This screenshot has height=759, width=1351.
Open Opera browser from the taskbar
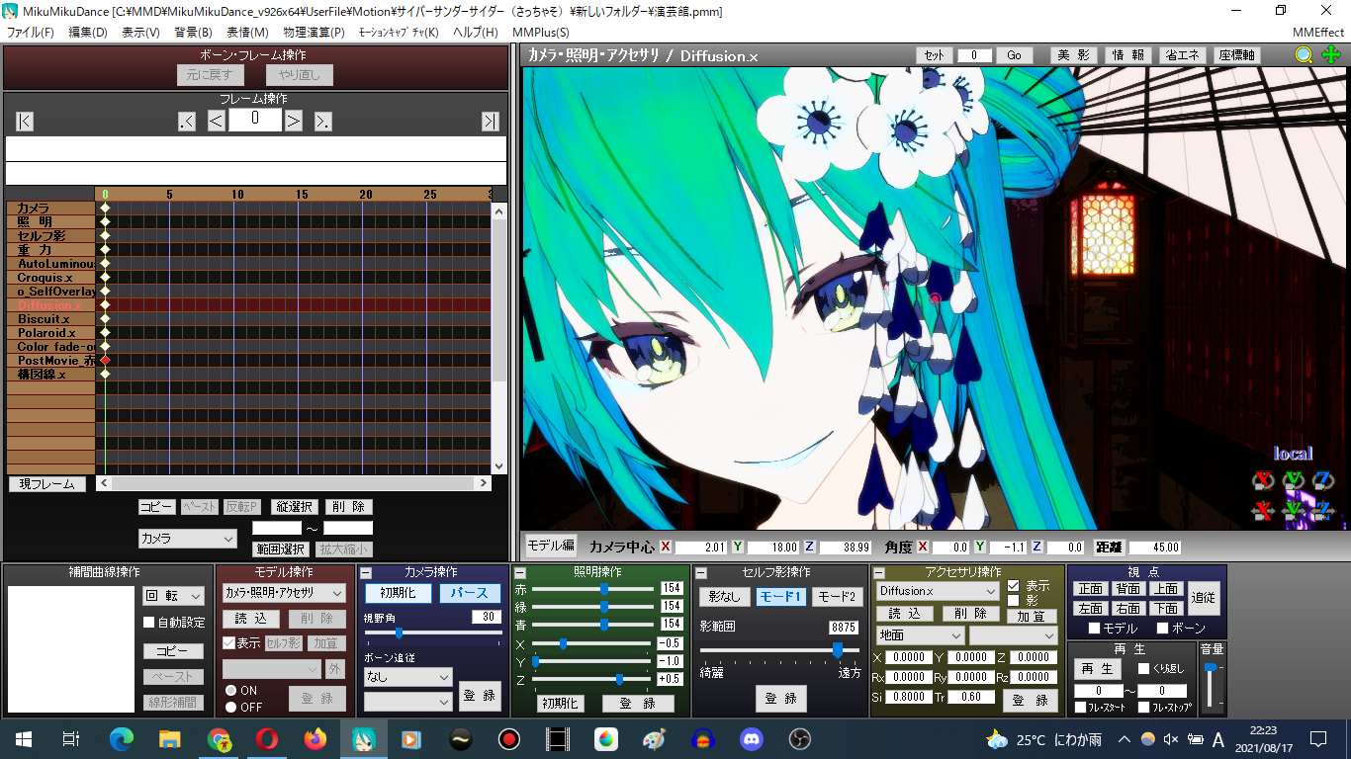[266, 738]
